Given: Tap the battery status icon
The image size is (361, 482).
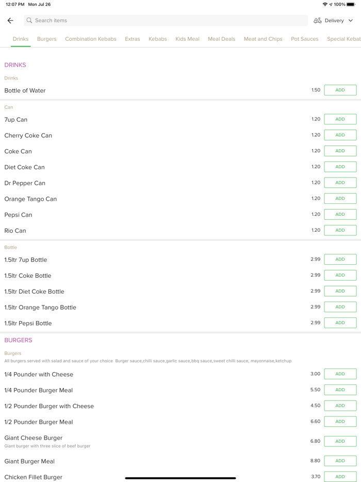Looking at the screenshot, I should click(x=351, y=5).
